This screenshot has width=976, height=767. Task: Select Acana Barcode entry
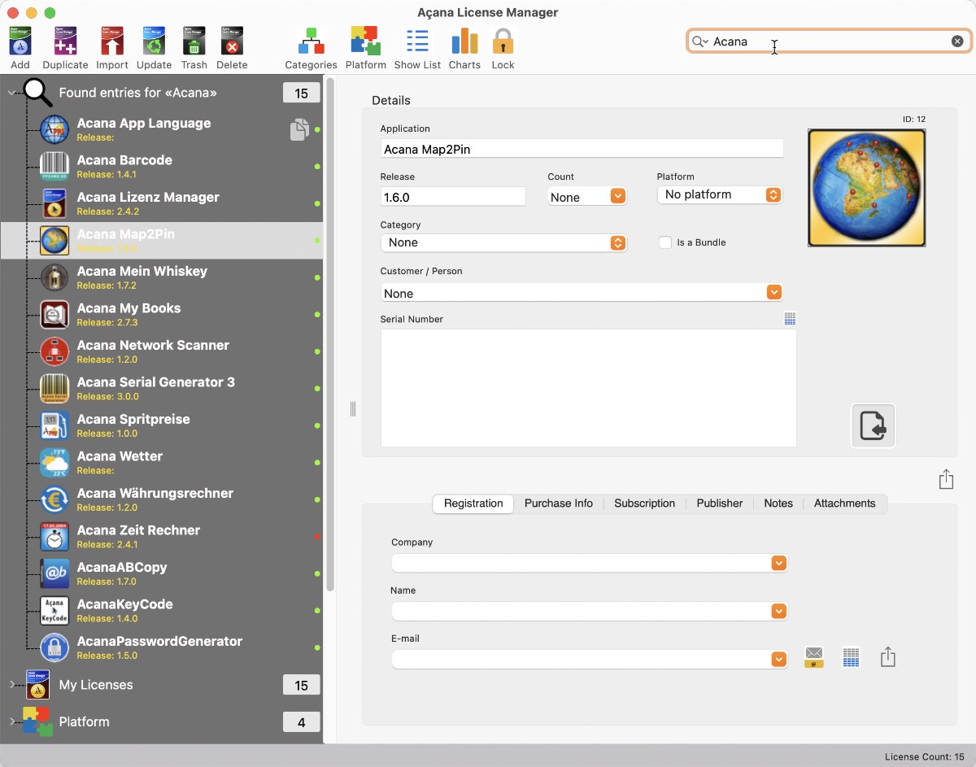point(162,167)
